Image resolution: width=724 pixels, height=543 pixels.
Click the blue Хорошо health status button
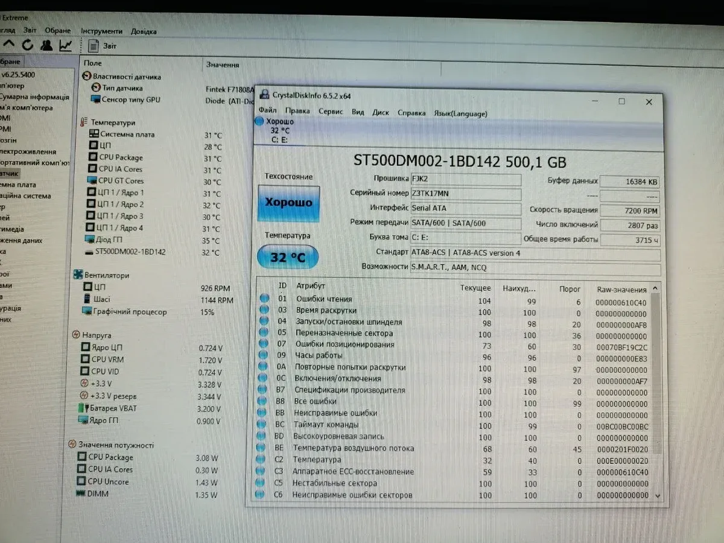(x=288, y=203)
